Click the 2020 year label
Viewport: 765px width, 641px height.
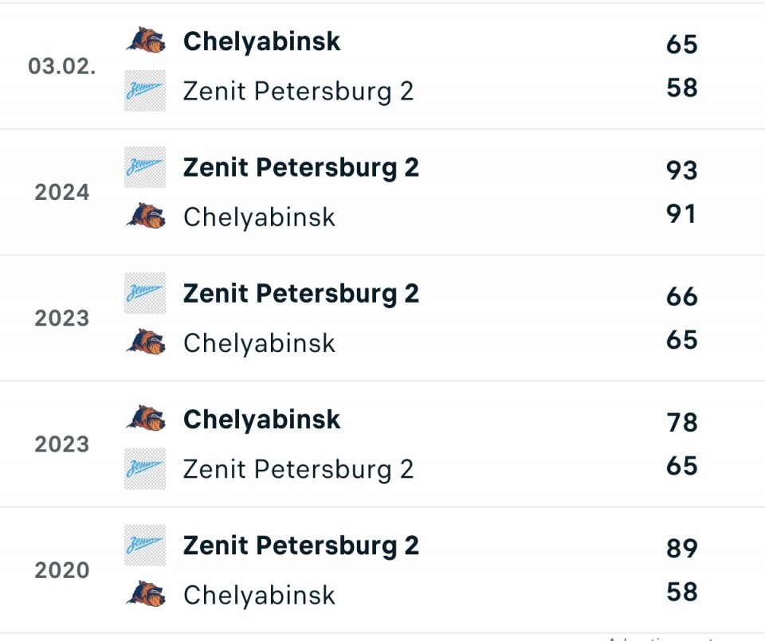[62, 570]
